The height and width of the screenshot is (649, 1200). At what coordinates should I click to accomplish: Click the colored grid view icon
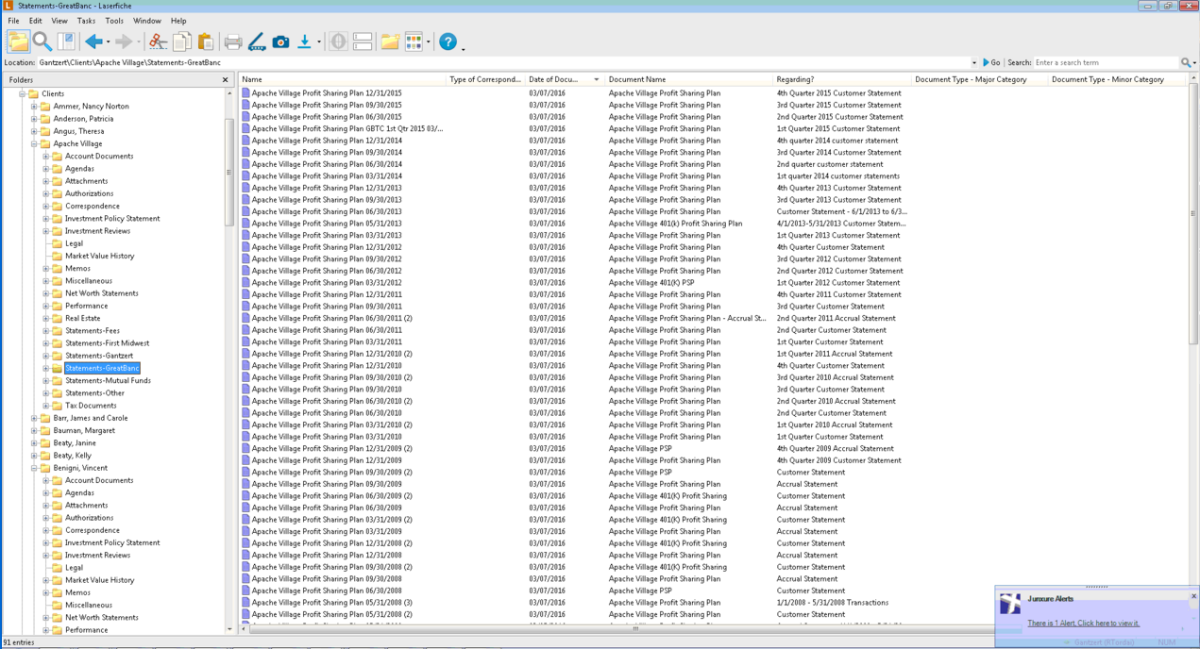coord(414,42)
